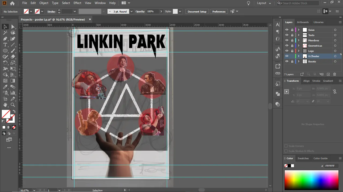Select the Rotate tool

[5, 63]
